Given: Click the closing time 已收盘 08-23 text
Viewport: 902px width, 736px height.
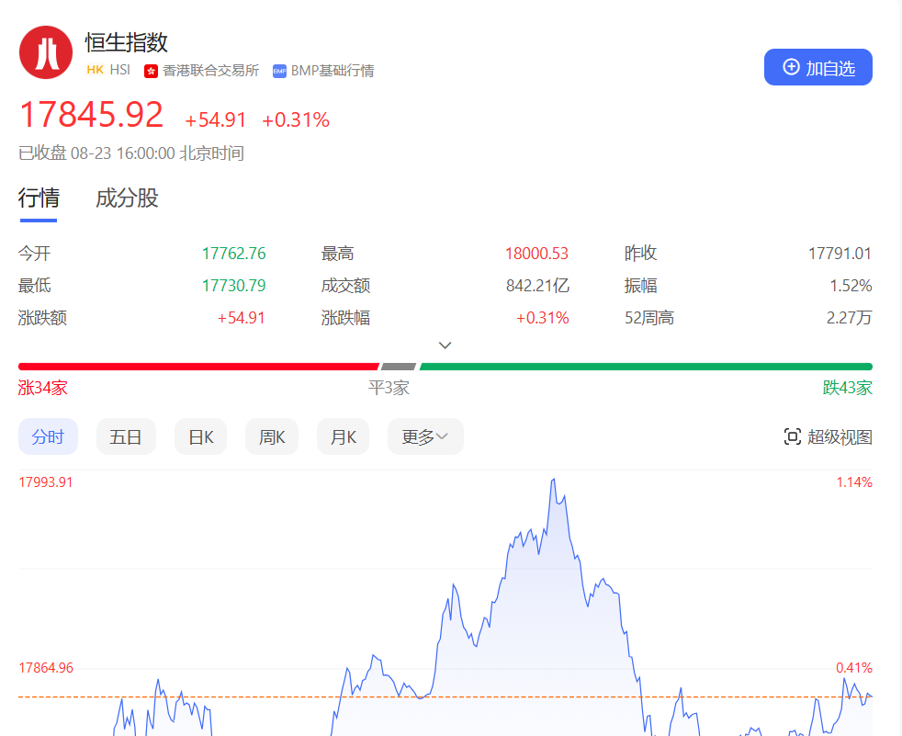Looking at the screenshot, I should click(x=131, y=153).
